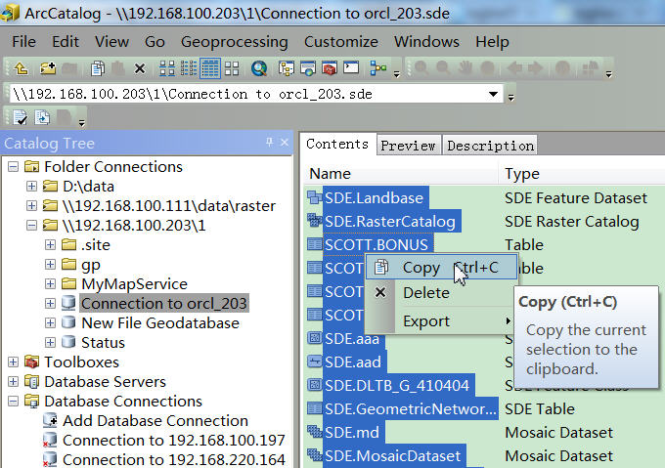Select the MyMapService folder
This screenshot has height=468, width=665.
pos(134,283)
